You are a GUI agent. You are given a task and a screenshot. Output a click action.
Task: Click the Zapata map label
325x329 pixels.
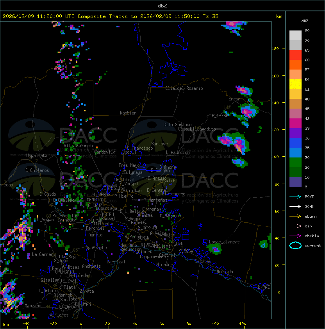click(87, 291)
